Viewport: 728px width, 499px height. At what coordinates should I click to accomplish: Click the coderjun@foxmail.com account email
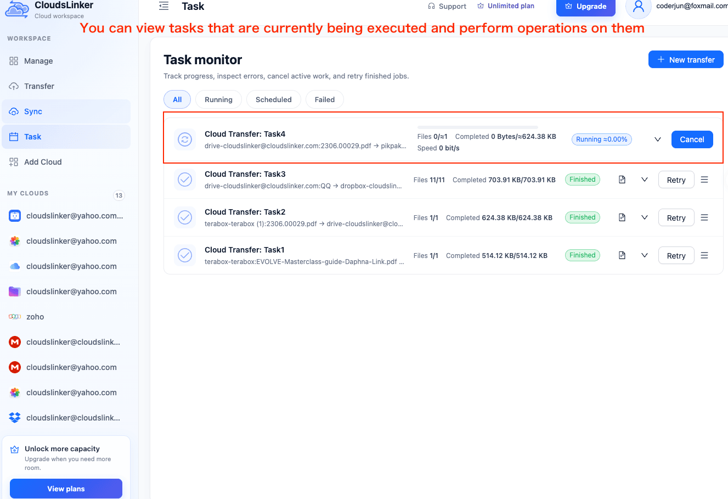(x=692, y=6)
